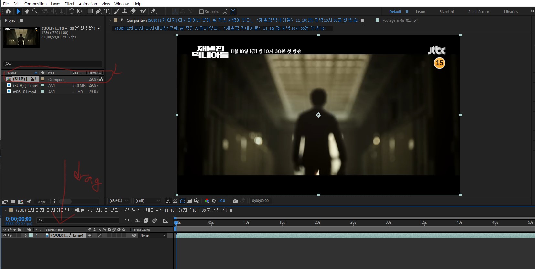The height and width of the screenshot is (269, 535).
Task: Click the viewer's Take Snapshot camera icon
Action: pyautogui.click(x=235, y=201)
